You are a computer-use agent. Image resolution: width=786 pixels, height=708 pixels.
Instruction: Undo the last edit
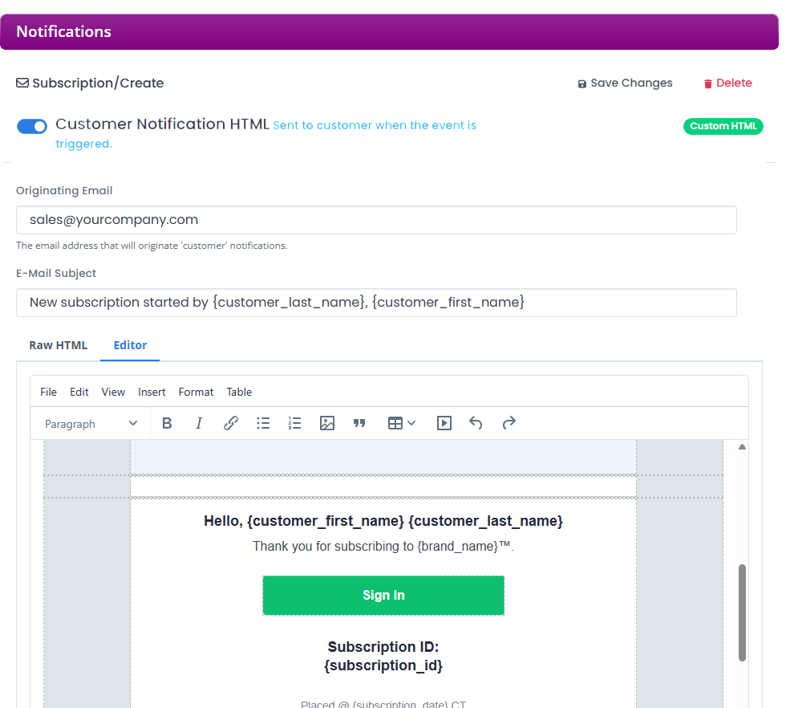coord(476,423)
